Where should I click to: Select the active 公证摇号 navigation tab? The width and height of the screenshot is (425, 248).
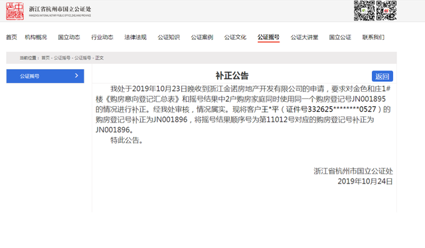tap(268, 37)
